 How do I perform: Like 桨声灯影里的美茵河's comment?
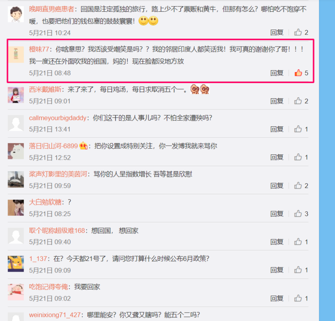tap(298, 185)
